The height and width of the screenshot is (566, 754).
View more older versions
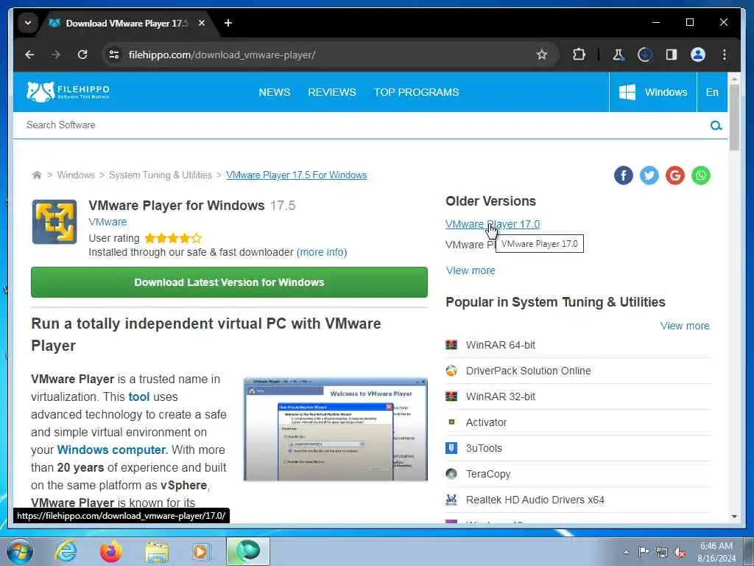pos(471,270)
